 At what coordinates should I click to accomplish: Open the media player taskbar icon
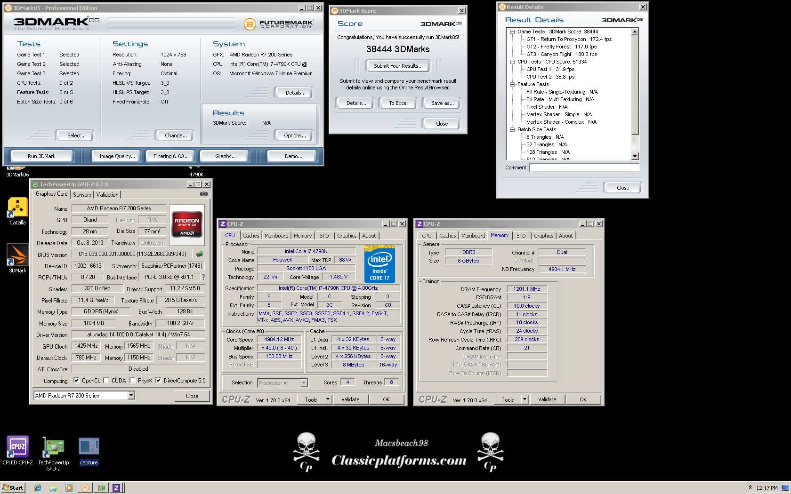click(69, 488)
